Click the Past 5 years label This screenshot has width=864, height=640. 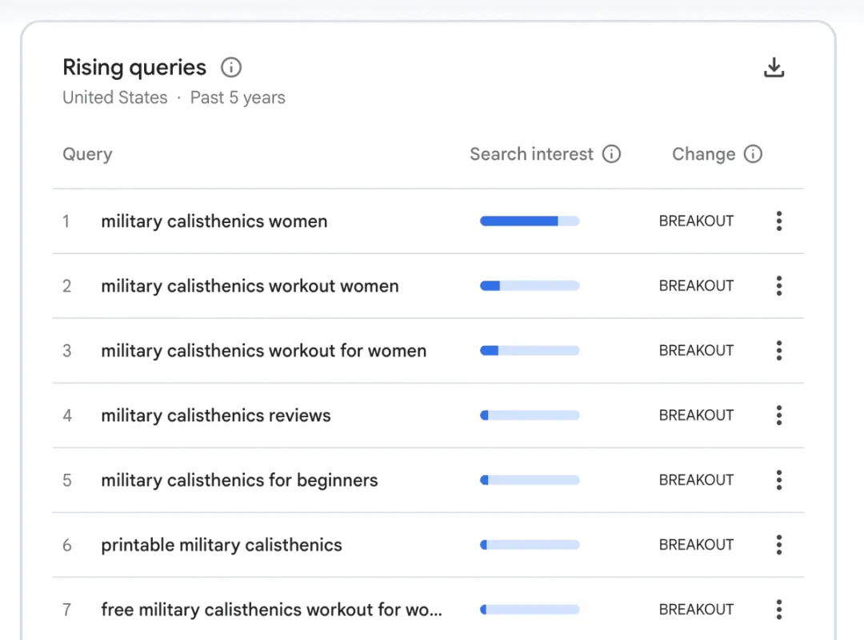click(238, 98)
